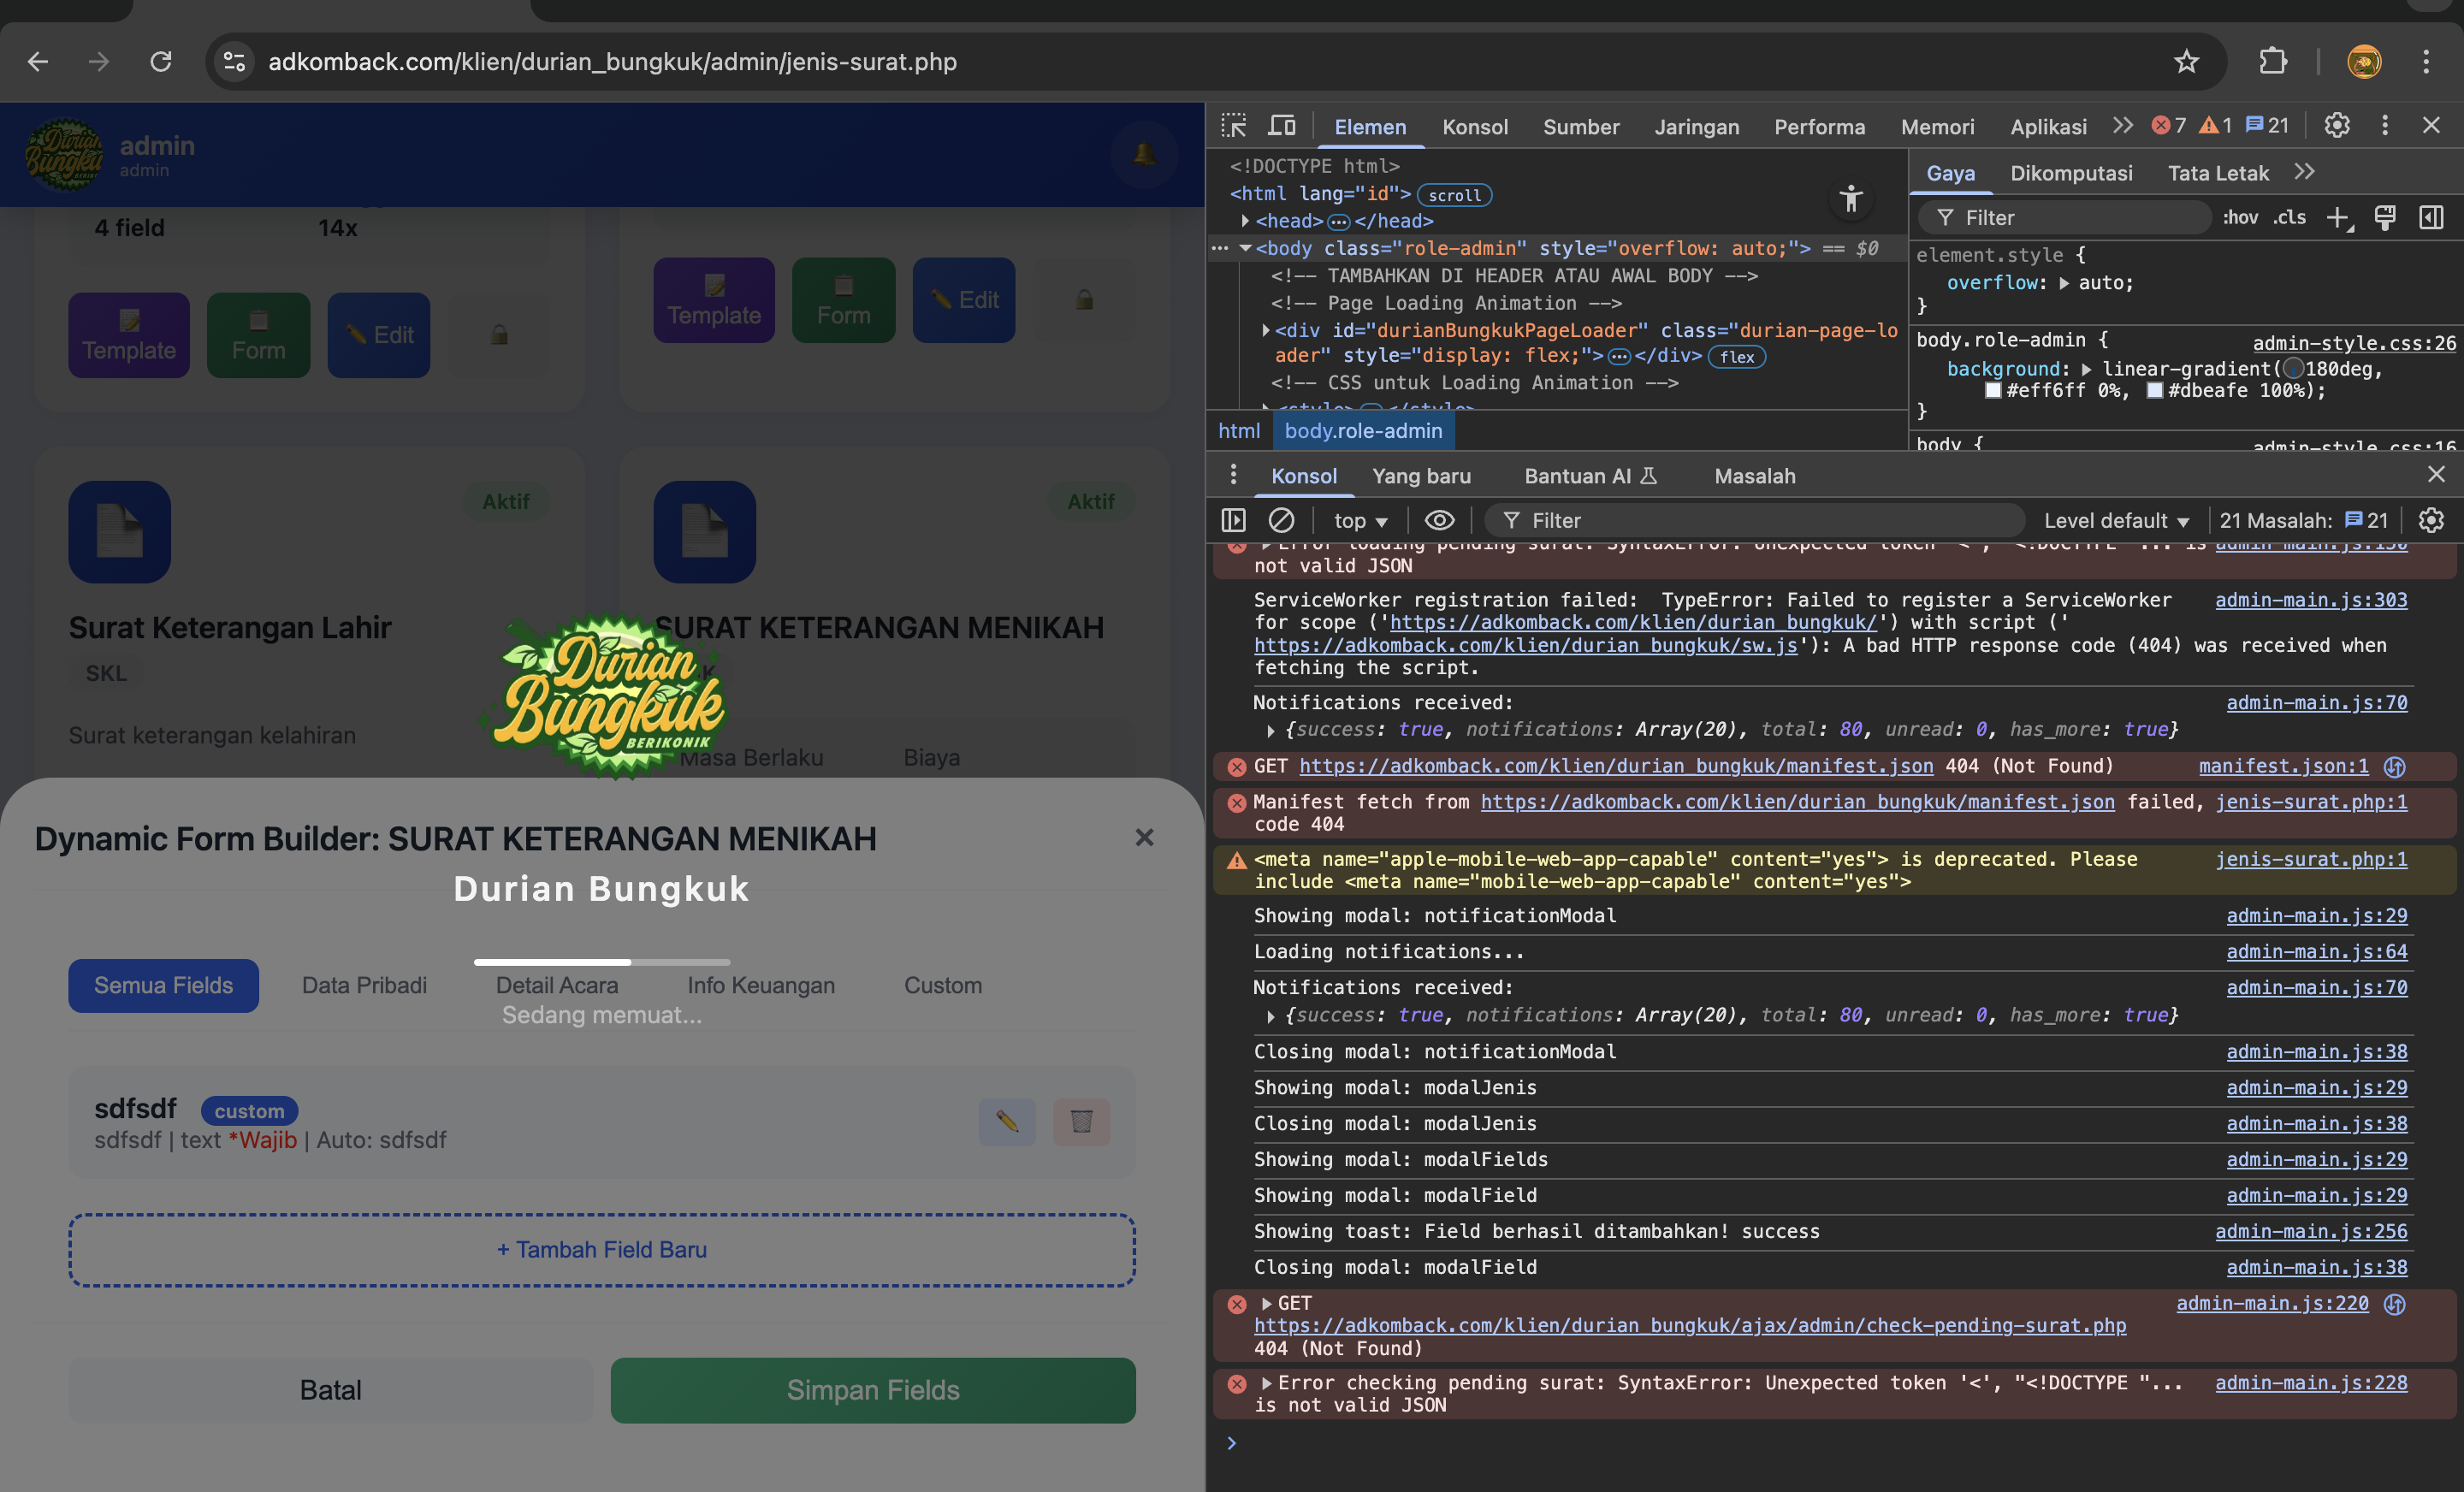Viewport: 2464px width, 1492px height.
Task: Open the new style rule plus icon
Action: tap(2337, 218)
